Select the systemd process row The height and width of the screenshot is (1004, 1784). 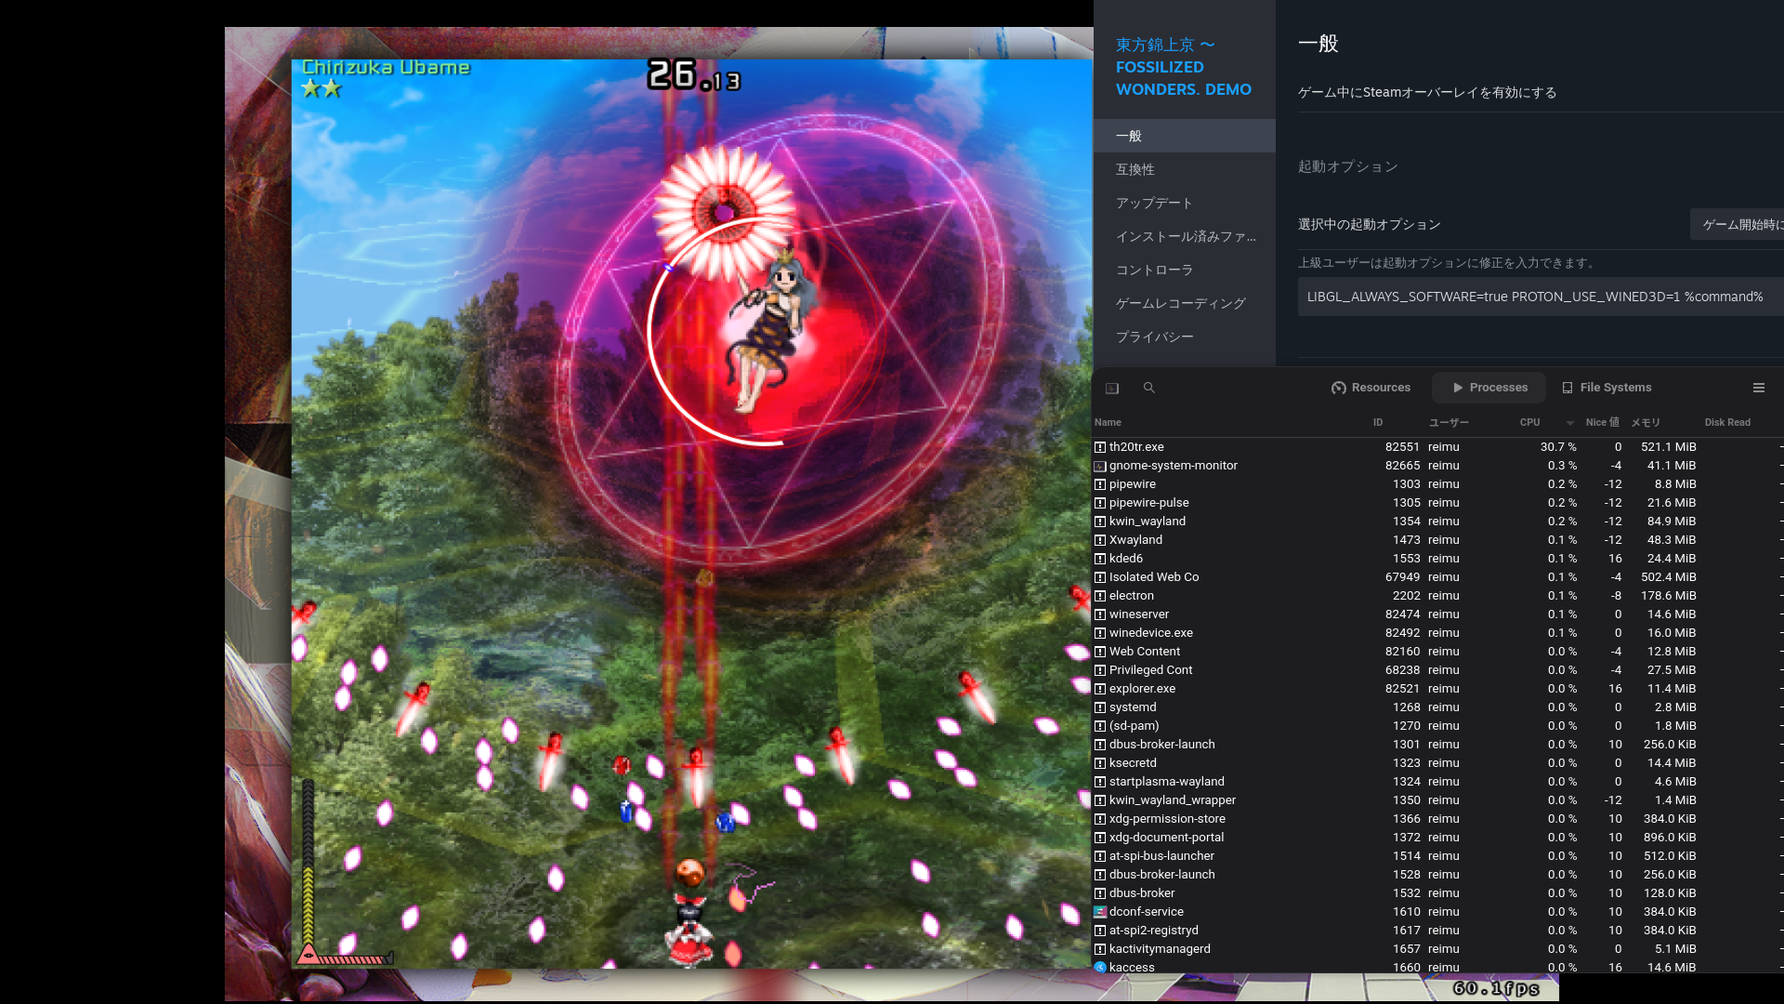(x=1438, y=707)
